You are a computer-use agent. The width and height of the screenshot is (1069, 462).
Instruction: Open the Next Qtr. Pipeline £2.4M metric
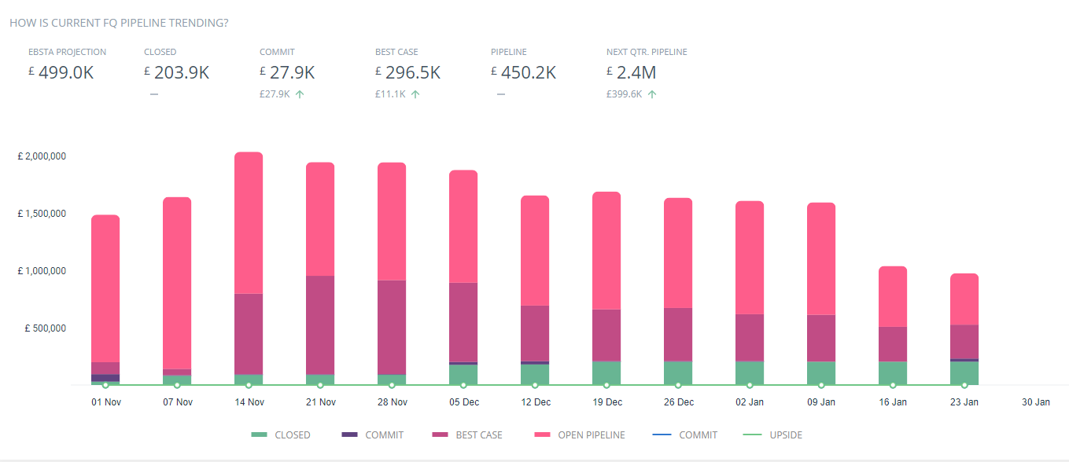pyautogui.click(x=632, y=73)
